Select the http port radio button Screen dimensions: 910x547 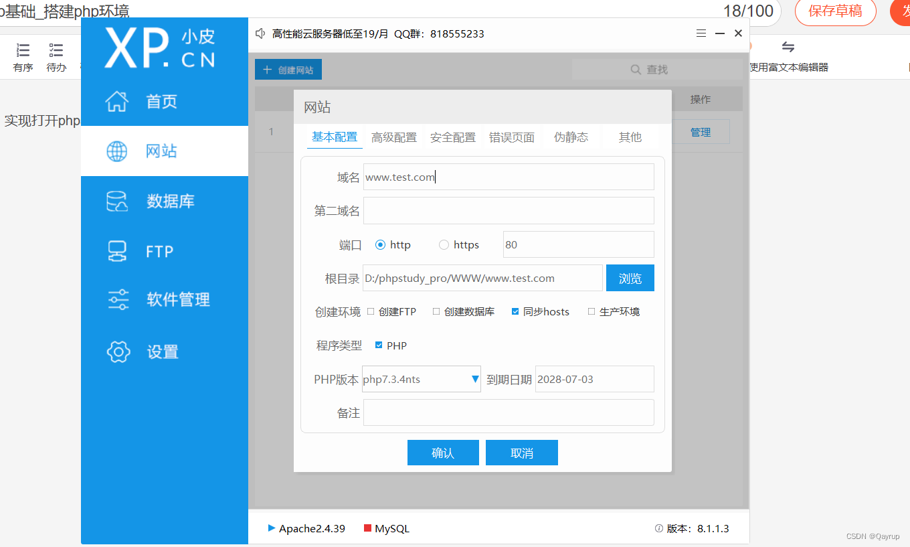click(381, 245)
